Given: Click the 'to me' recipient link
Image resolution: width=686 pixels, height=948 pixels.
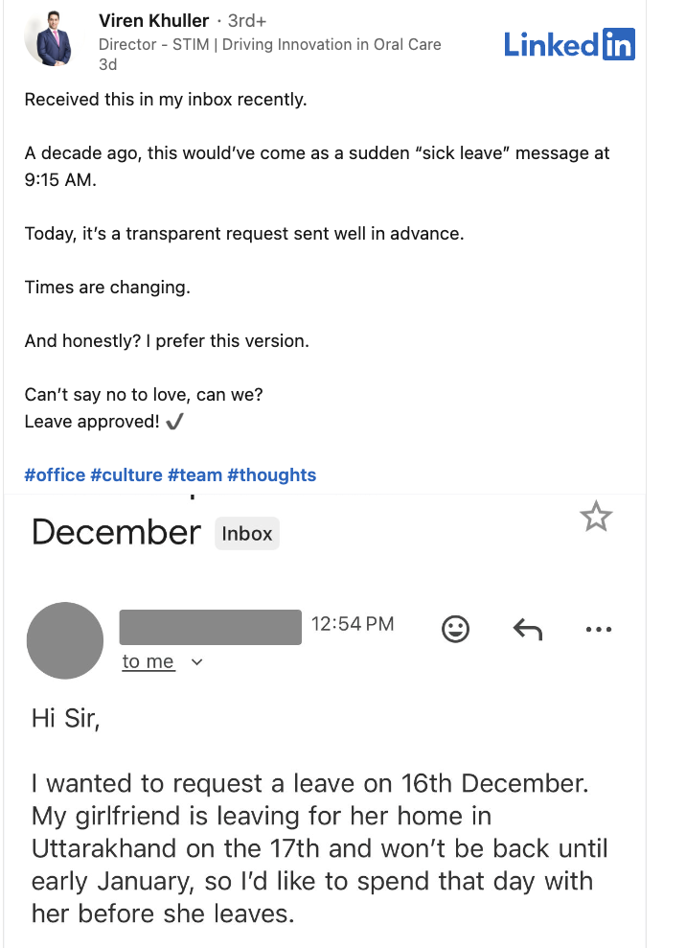Looking at the screenshot, I should [148, 661].
